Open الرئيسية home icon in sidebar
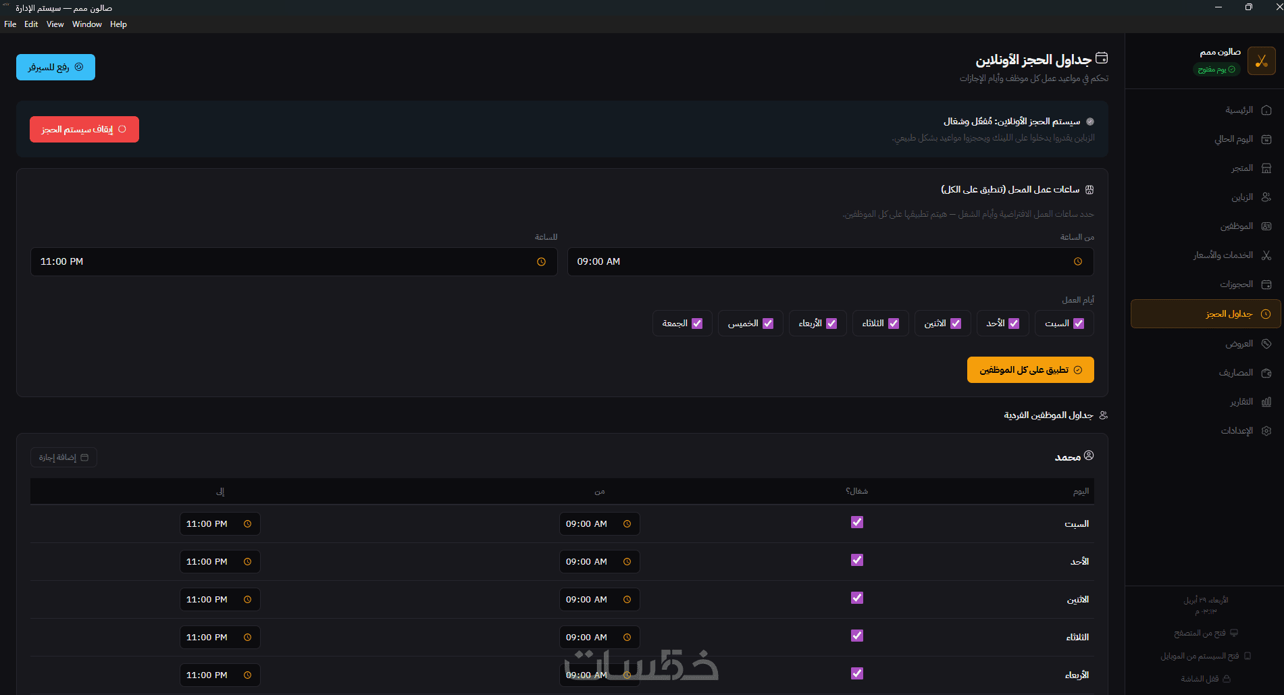Viewport: 1284px width, 695px height. (x=1266, y=110)
